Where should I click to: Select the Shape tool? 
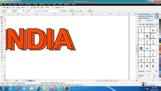2,20
